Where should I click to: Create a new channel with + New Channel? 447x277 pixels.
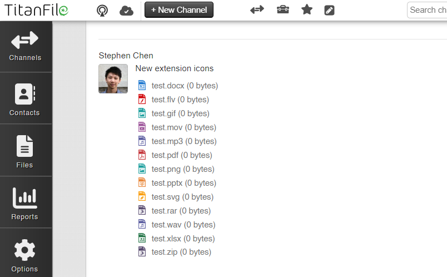[178, 9]
